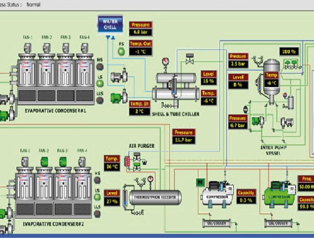The image size is (314, 238).
Task: Click the 11.7 bar pressure readout
Action: (184, 140)
